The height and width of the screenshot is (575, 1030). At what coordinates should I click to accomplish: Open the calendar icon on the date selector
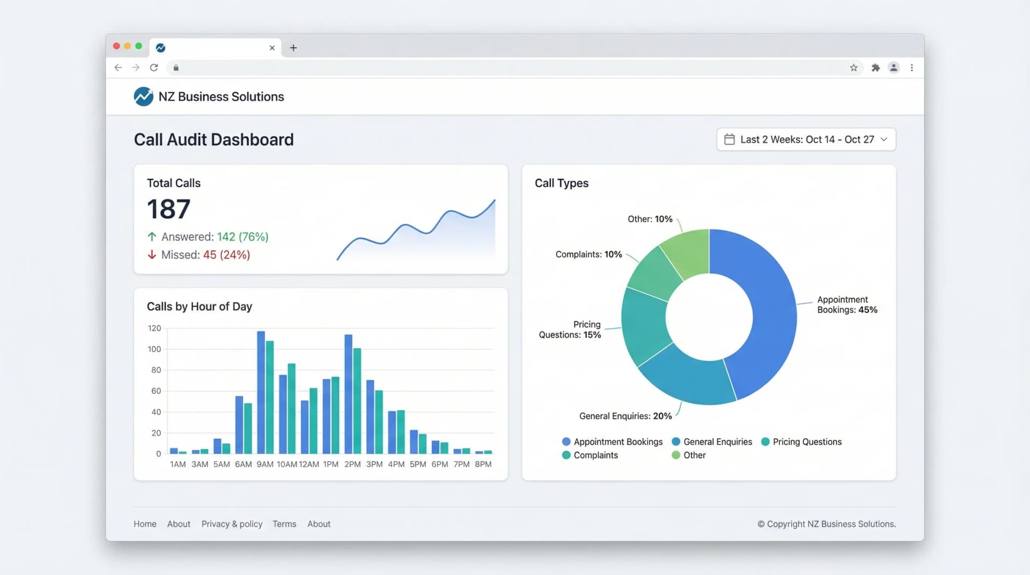pyautogui.click(x=730, y=139)
